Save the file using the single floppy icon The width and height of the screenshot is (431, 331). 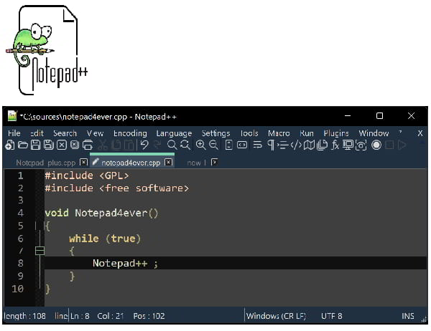pos(35,145)
